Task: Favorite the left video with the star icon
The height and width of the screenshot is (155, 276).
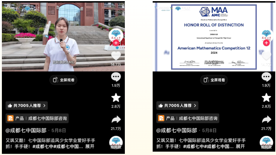Action: point(116,98)
